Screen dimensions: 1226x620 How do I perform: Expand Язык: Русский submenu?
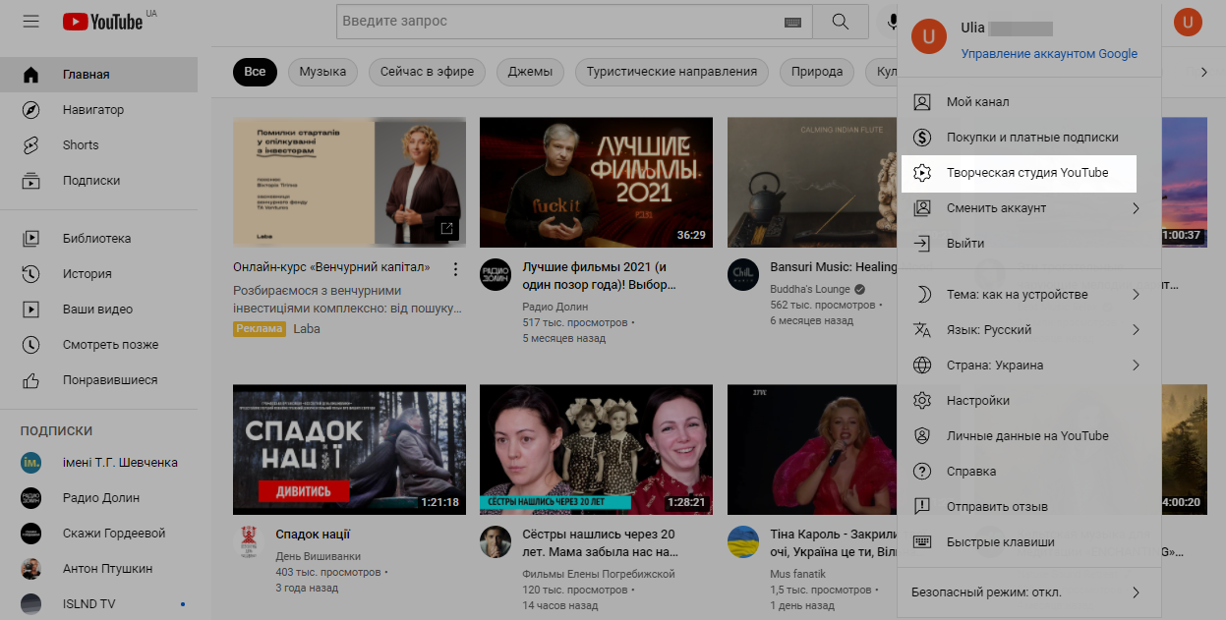tap(1030, 330)
